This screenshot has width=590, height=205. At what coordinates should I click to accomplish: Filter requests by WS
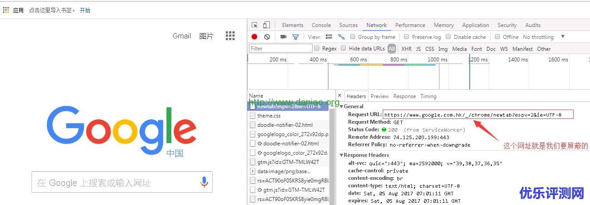(x=504, y=49)
